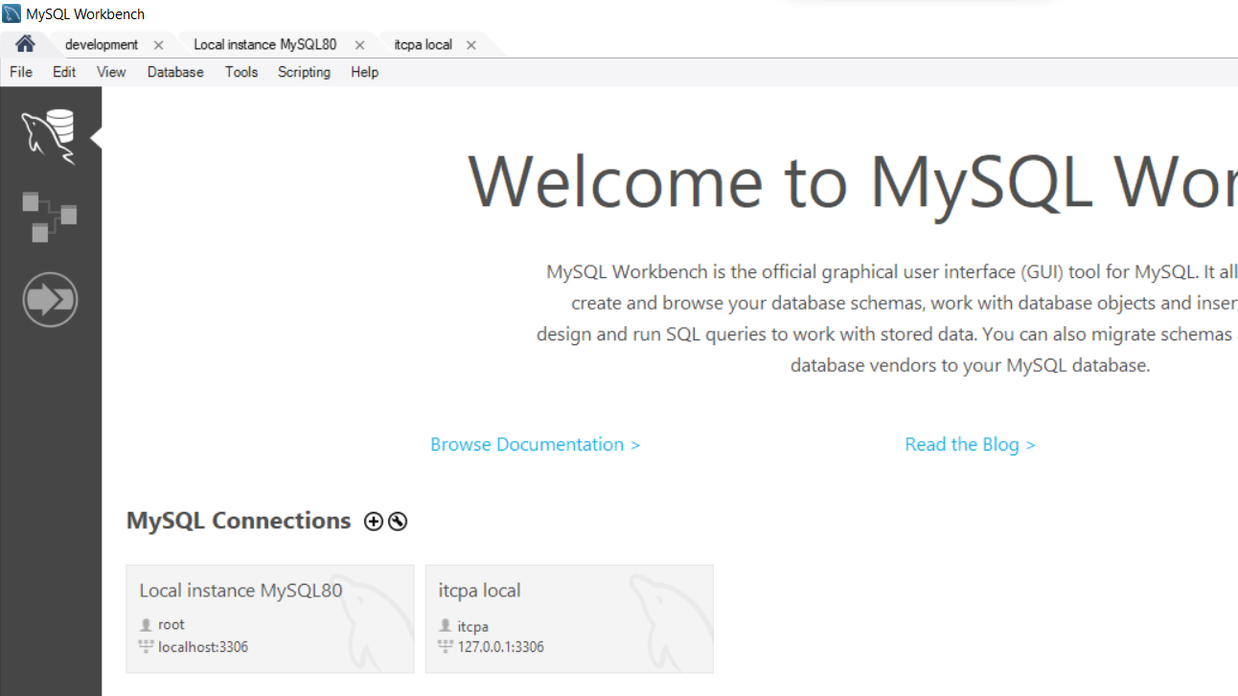Add a new MySQL connection plus icon
The height and width of the screenshot is (696, 1238).
pyautogui.click(x=374, y=522)
